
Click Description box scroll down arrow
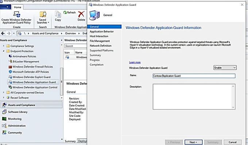[x=233, y=107]
